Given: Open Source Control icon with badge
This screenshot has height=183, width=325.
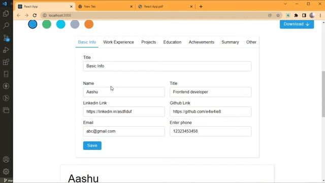Looking at the screenshot, I should click(6, 38).
